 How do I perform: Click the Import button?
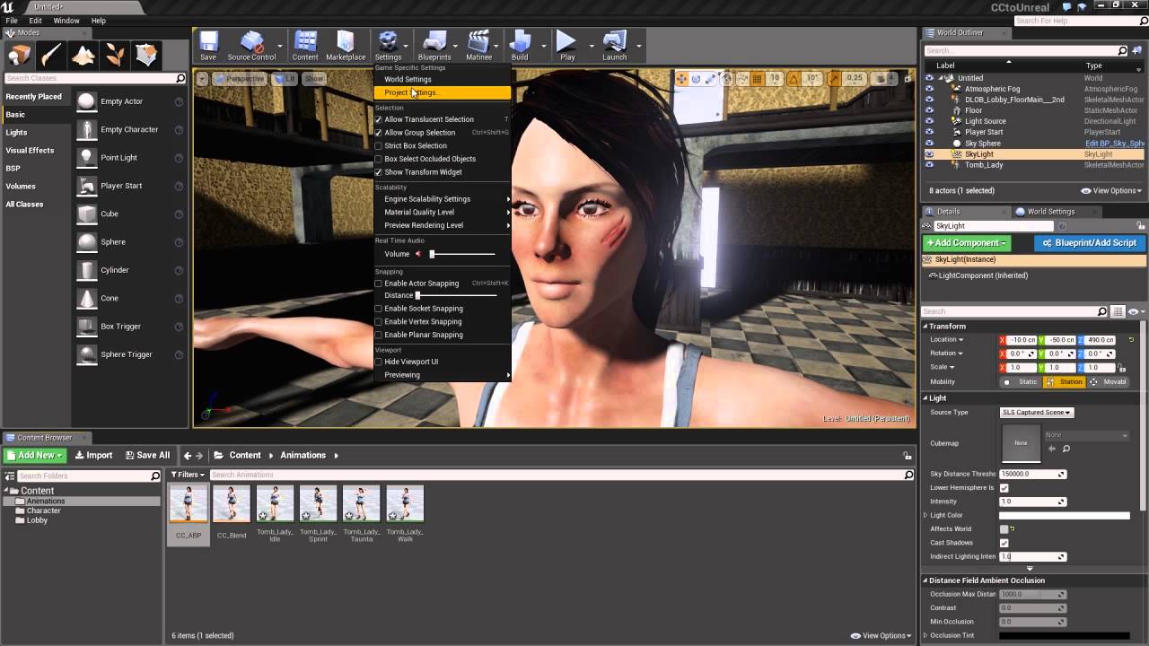coord(93,455)
